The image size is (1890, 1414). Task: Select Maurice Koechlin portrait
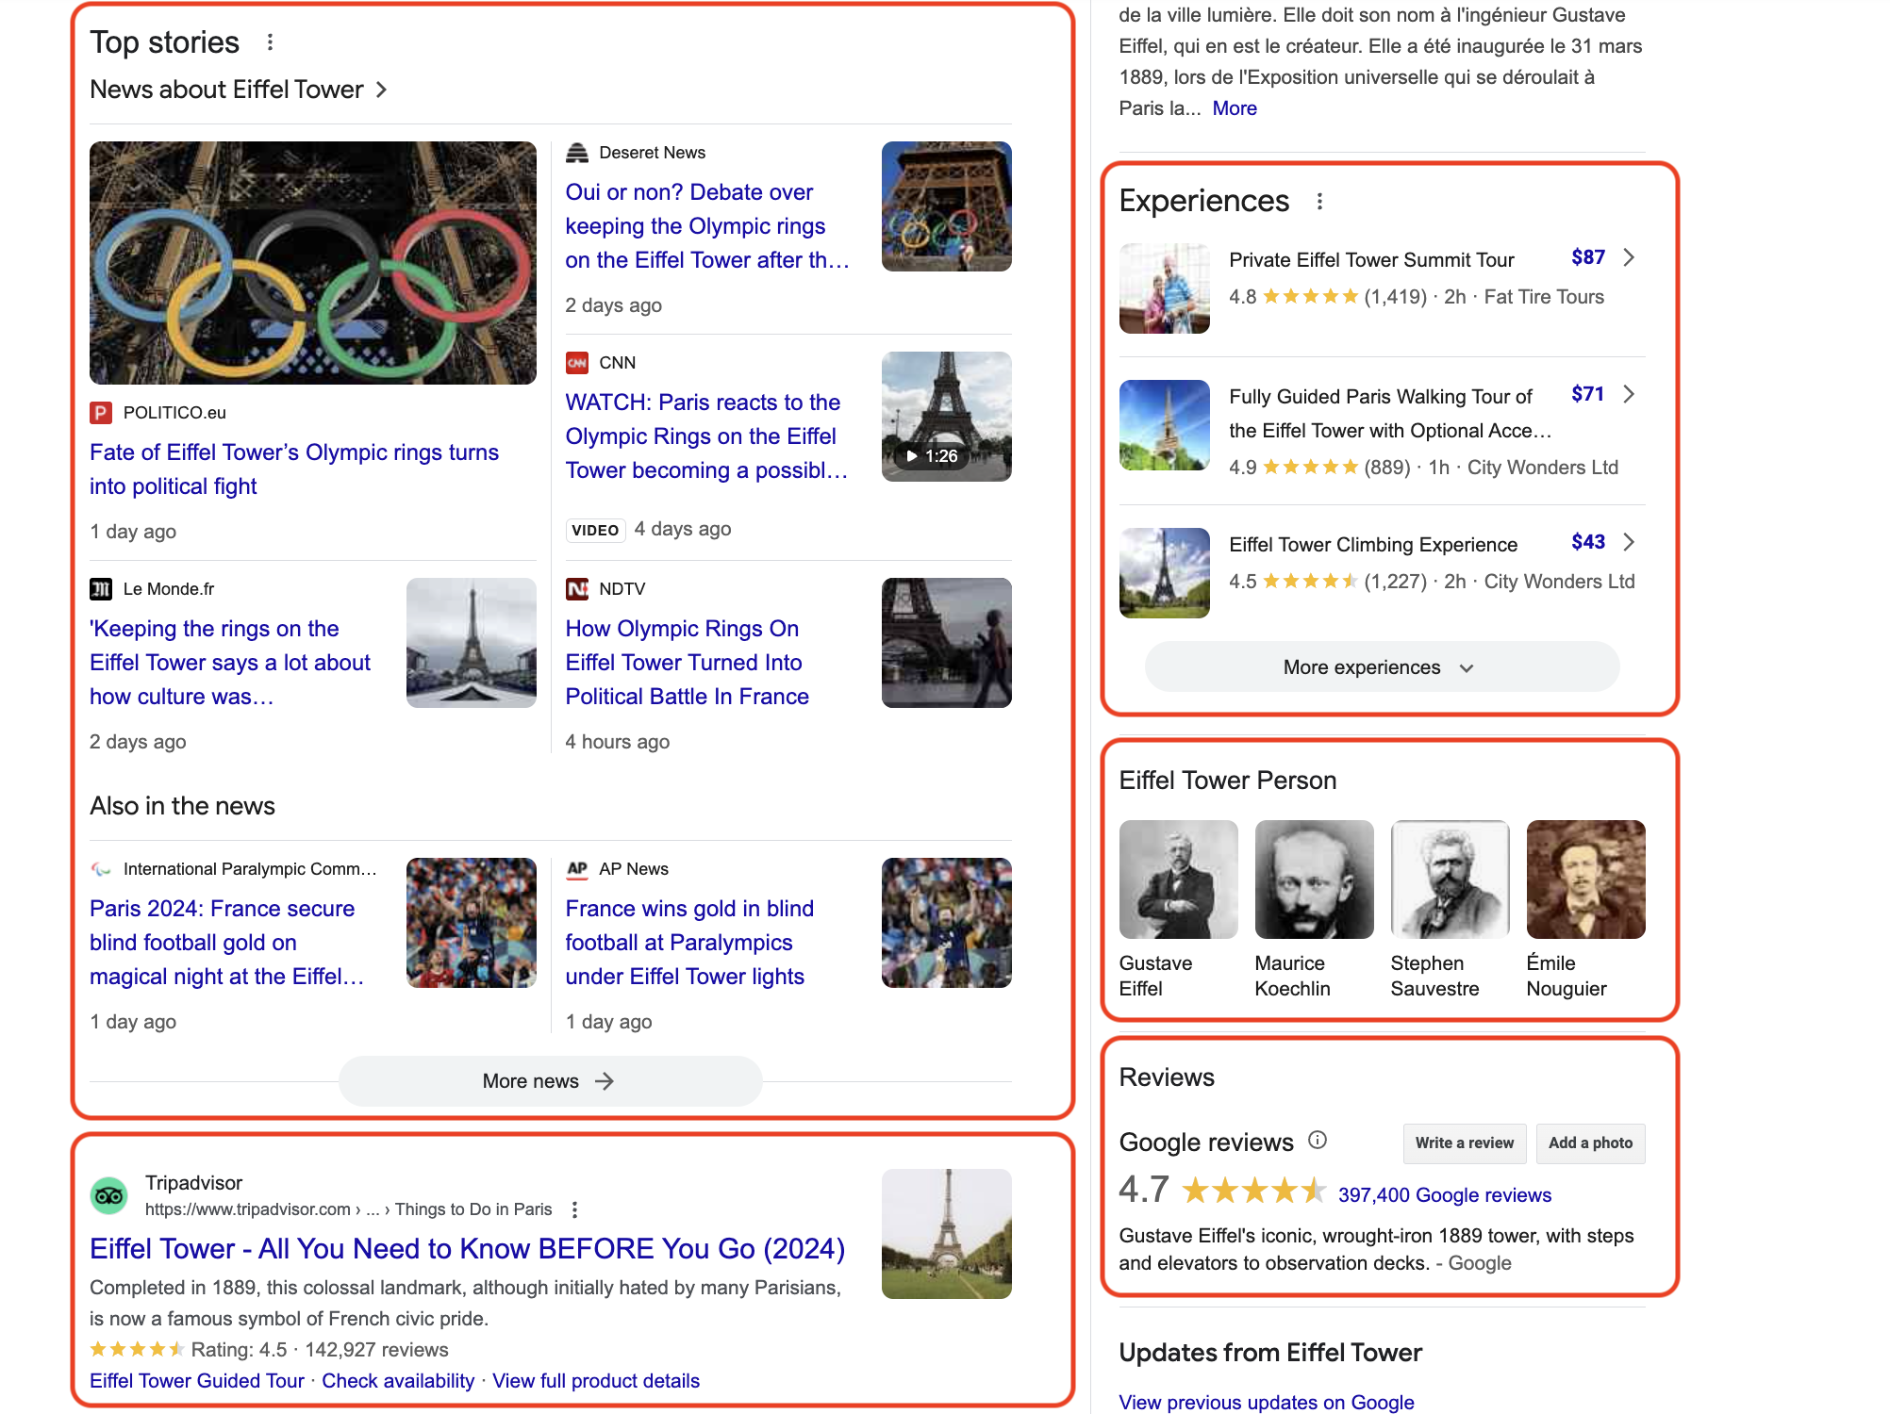1314,880
